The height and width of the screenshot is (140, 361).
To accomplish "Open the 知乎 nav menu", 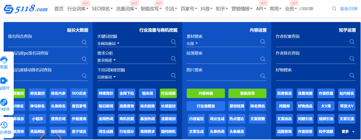I will [222, 9].
